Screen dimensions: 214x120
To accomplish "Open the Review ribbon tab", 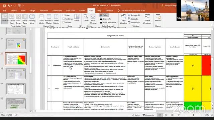I will [x=82, y=11].
